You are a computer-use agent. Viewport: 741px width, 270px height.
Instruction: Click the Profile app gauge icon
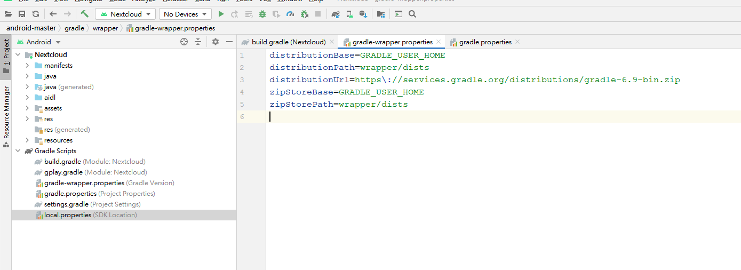290,14
